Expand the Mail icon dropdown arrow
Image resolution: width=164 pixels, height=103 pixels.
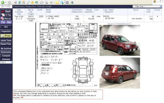click(44, 2)
